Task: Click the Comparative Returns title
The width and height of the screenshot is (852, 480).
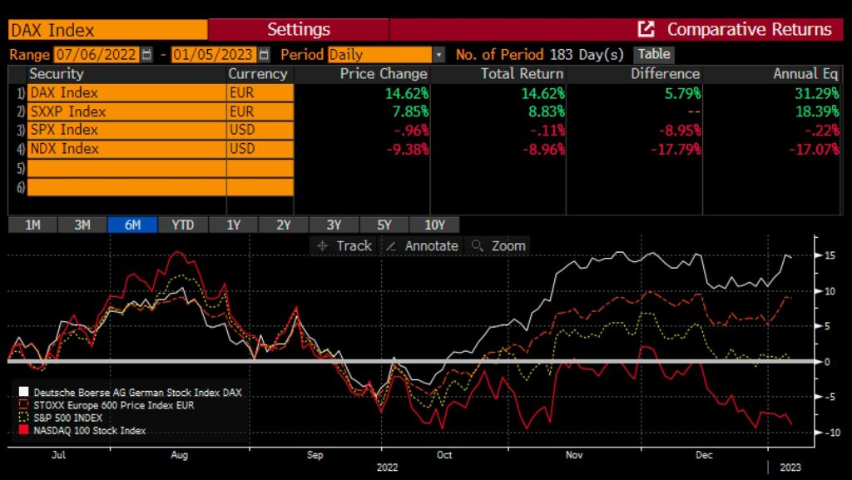Action: (750, 29)
